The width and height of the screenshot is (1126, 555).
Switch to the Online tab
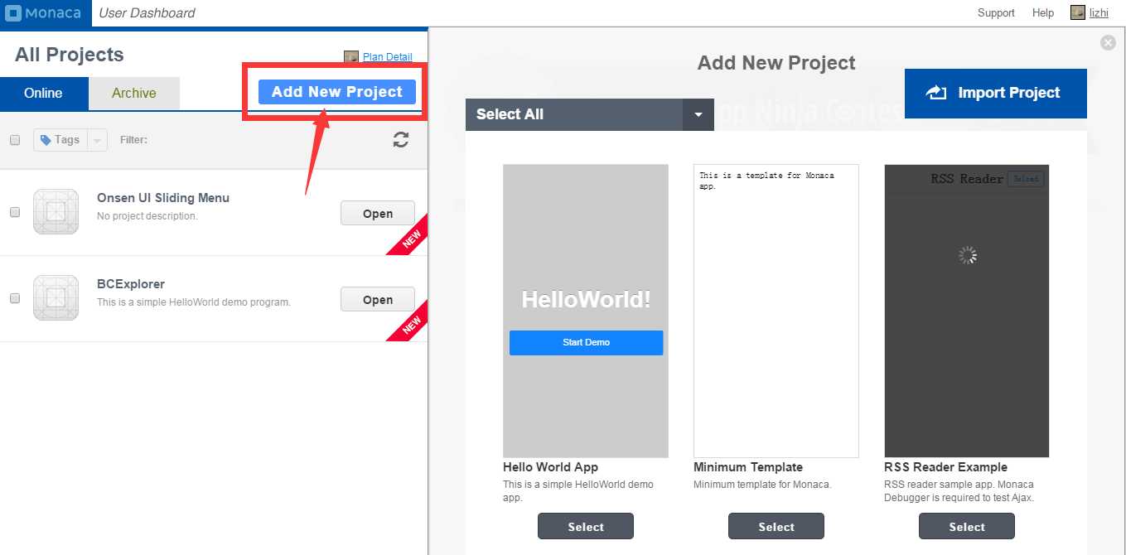(x=44, y=93)
